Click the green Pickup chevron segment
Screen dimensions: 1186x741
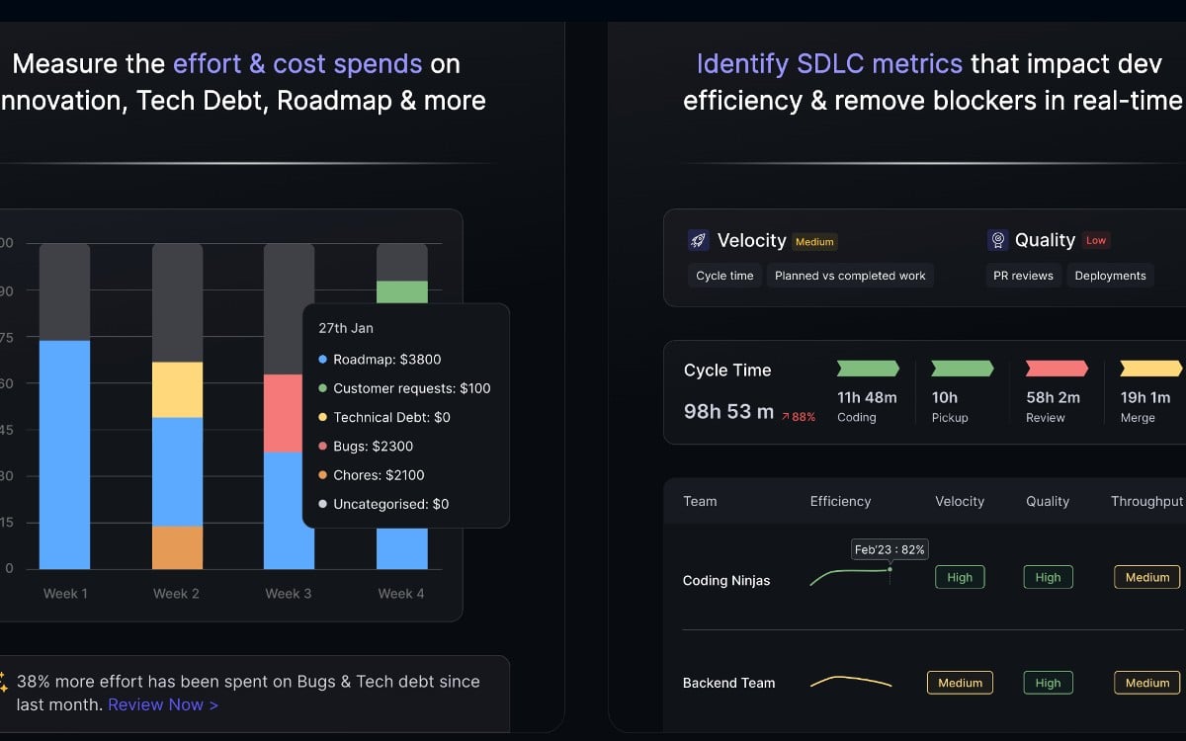(962, 368)
